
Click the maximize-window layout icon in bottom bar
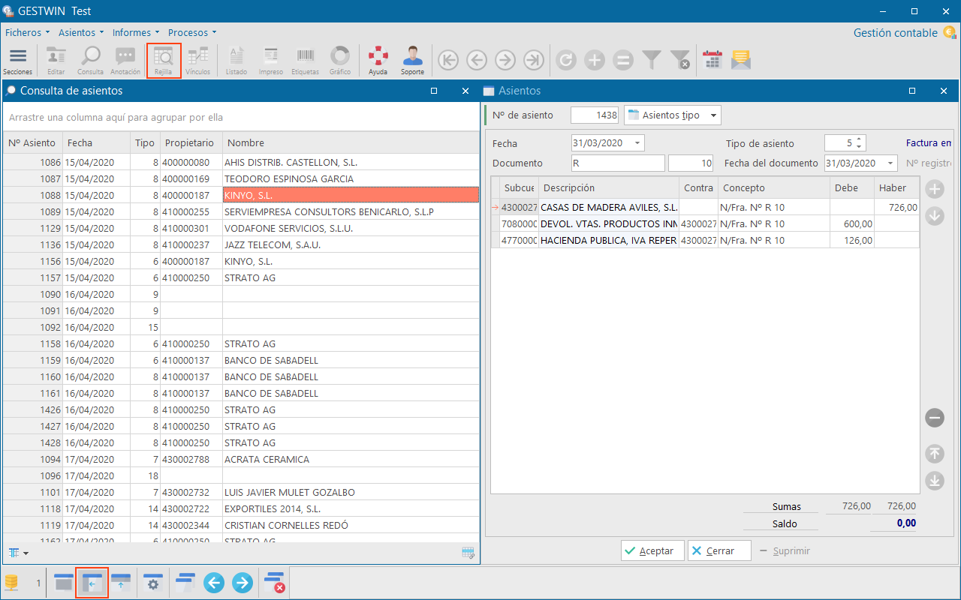(x=64, y=583)
